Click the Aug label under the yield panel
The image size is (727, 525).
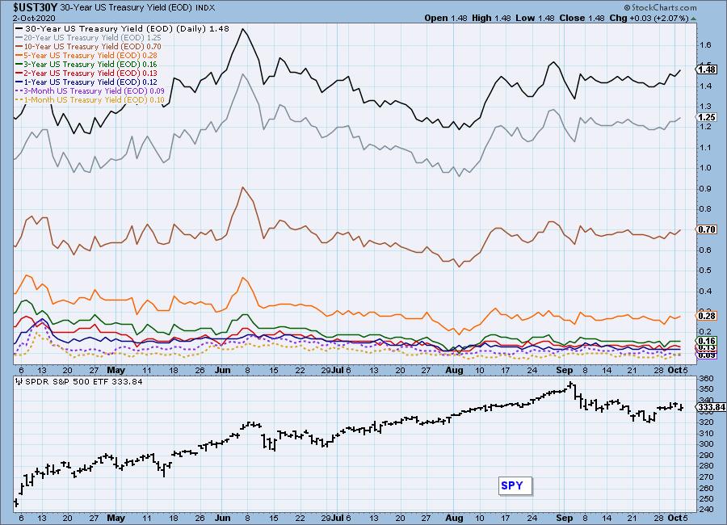tap(454, 370)
